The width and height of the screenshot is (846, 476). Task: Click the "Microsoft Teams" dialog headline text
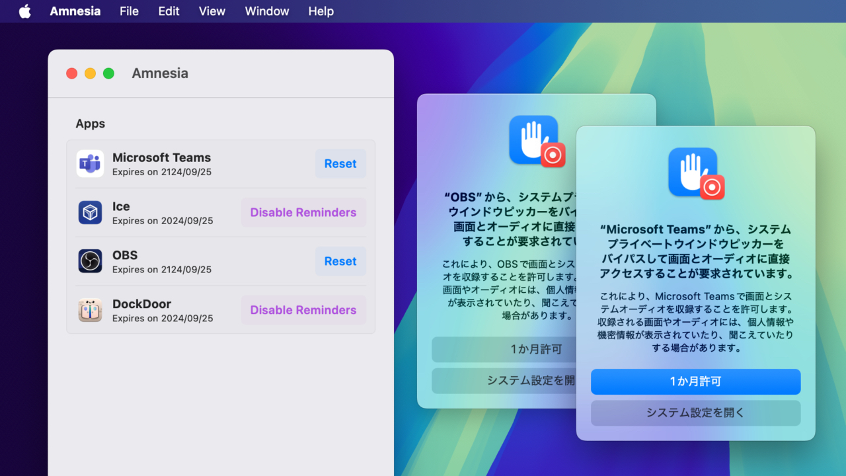(695, 252)
